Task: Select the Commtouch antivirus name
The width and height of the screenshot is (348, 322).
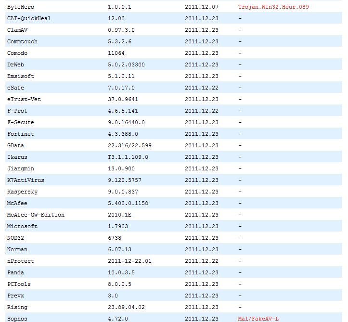Action: coord(22,41)
